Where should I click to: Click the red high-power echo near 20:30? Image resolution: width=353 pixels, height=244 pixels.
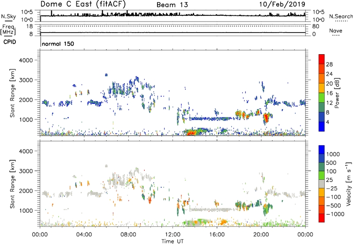point(267,118)
